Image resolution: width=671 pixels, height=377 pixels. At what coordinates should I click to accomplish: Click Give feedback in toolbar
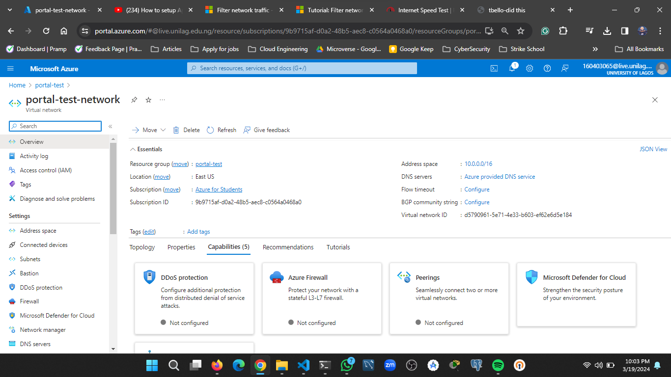(x=267, y=130)
